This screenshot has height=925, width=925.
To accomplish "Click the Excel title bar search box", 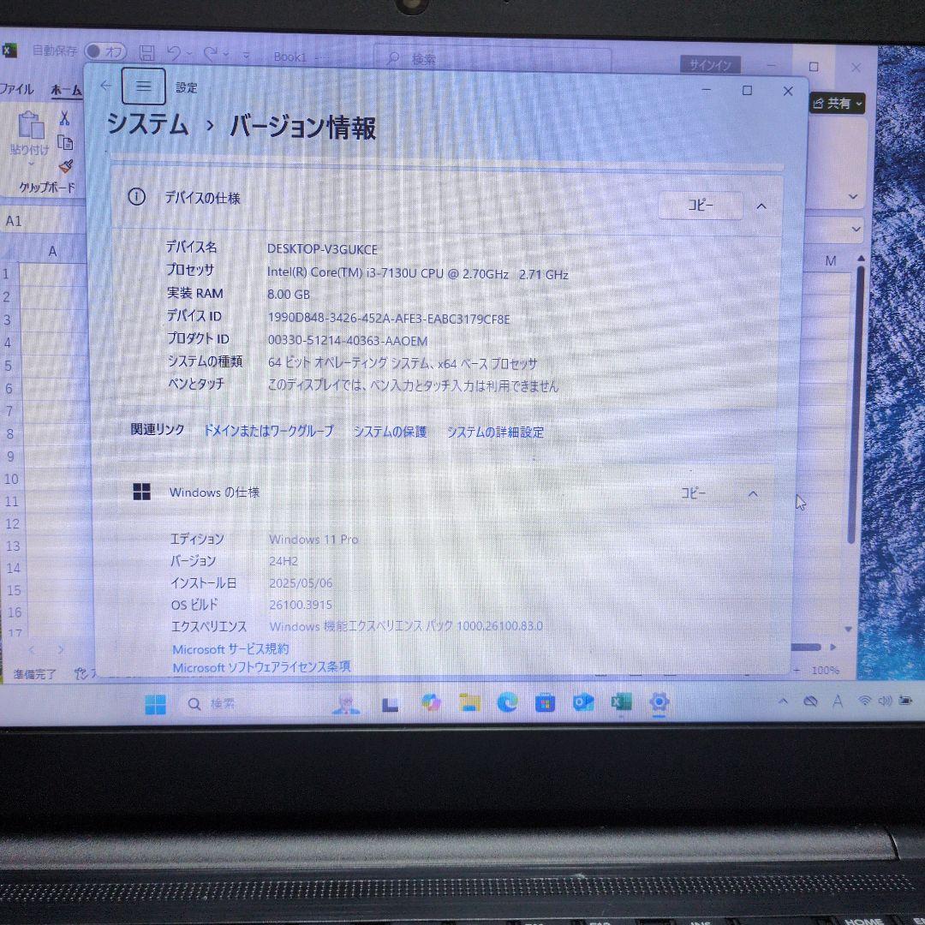I will [492, 59].
